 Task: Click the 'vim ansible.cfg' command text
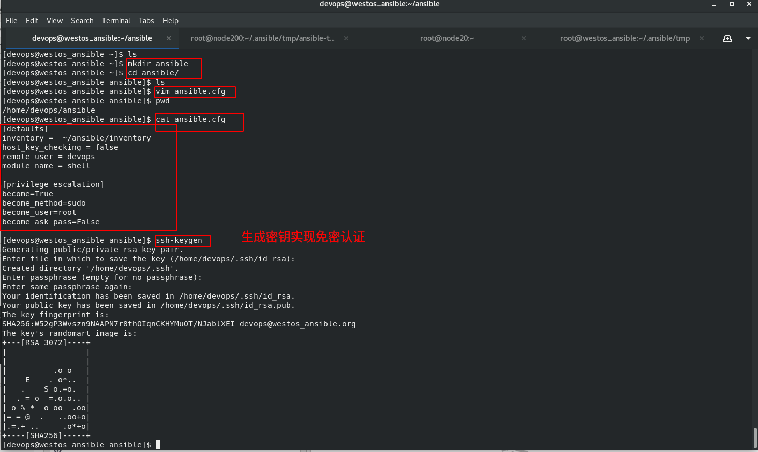pyautogui.click(x=190, y=91)
